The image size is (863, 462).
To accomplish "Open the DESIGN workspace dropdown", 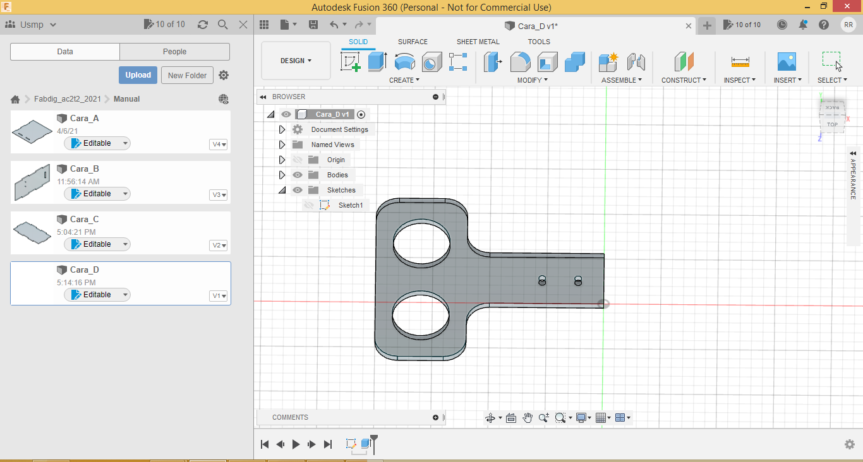I will (296, 61).
